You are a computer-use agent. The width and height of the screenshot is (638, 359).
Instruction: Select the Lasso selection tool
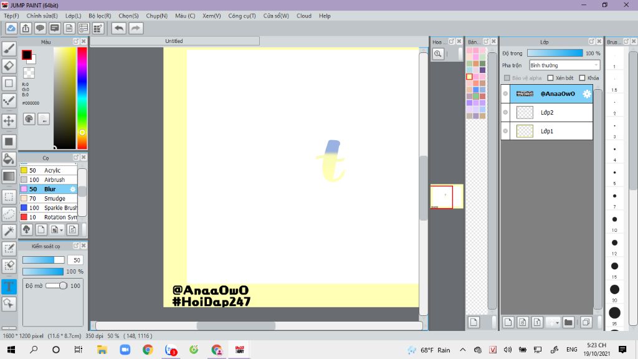tap(9, 214)
